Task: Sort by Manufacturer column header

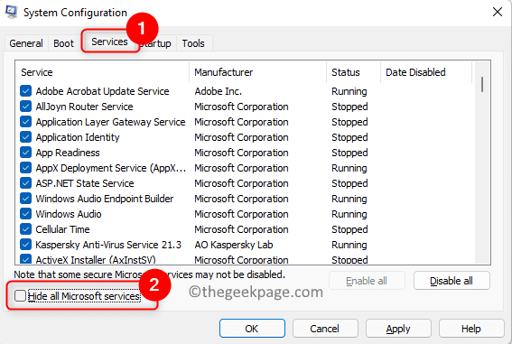Action: pyautogui.click(x=257, y=72)
